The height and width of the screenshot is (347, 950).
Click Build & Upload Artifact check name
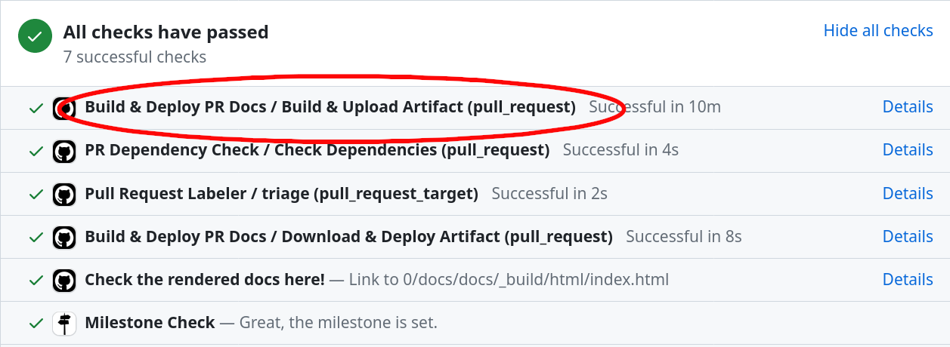click(330, 107)
